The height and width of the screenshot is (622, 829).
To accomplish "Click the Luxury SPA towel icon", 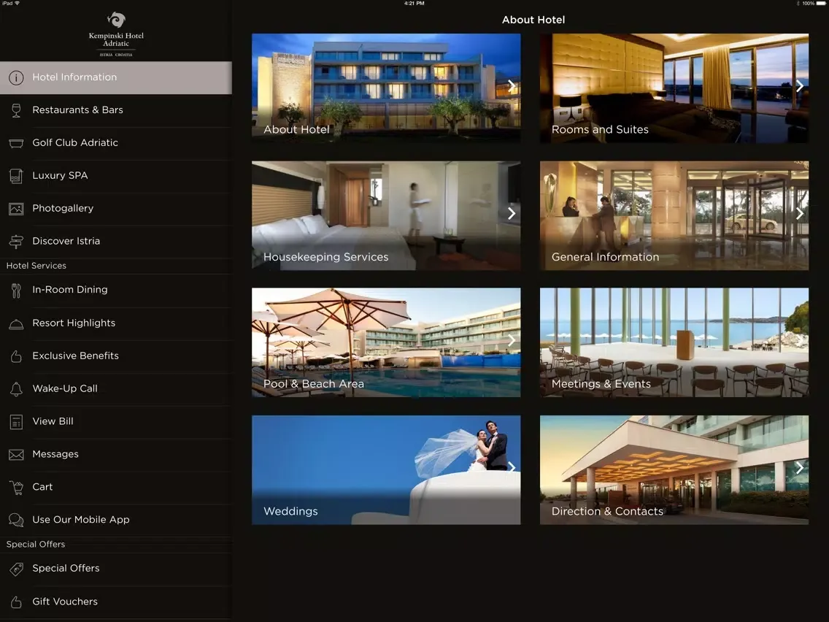I will (16, 176).
